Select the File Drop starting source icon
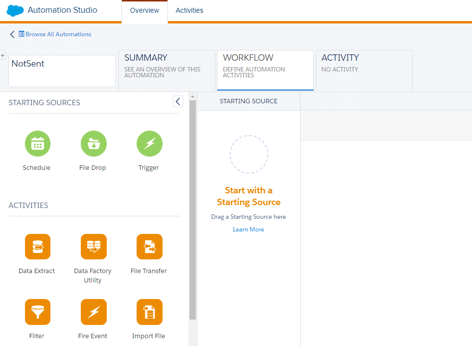 [94, 143]
